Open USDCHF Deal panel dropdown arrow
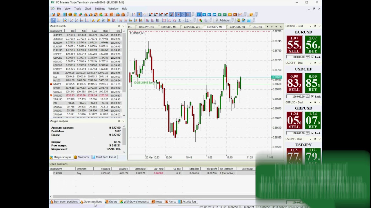The height and width of the screenshot is (208, 371). (310, 63)
